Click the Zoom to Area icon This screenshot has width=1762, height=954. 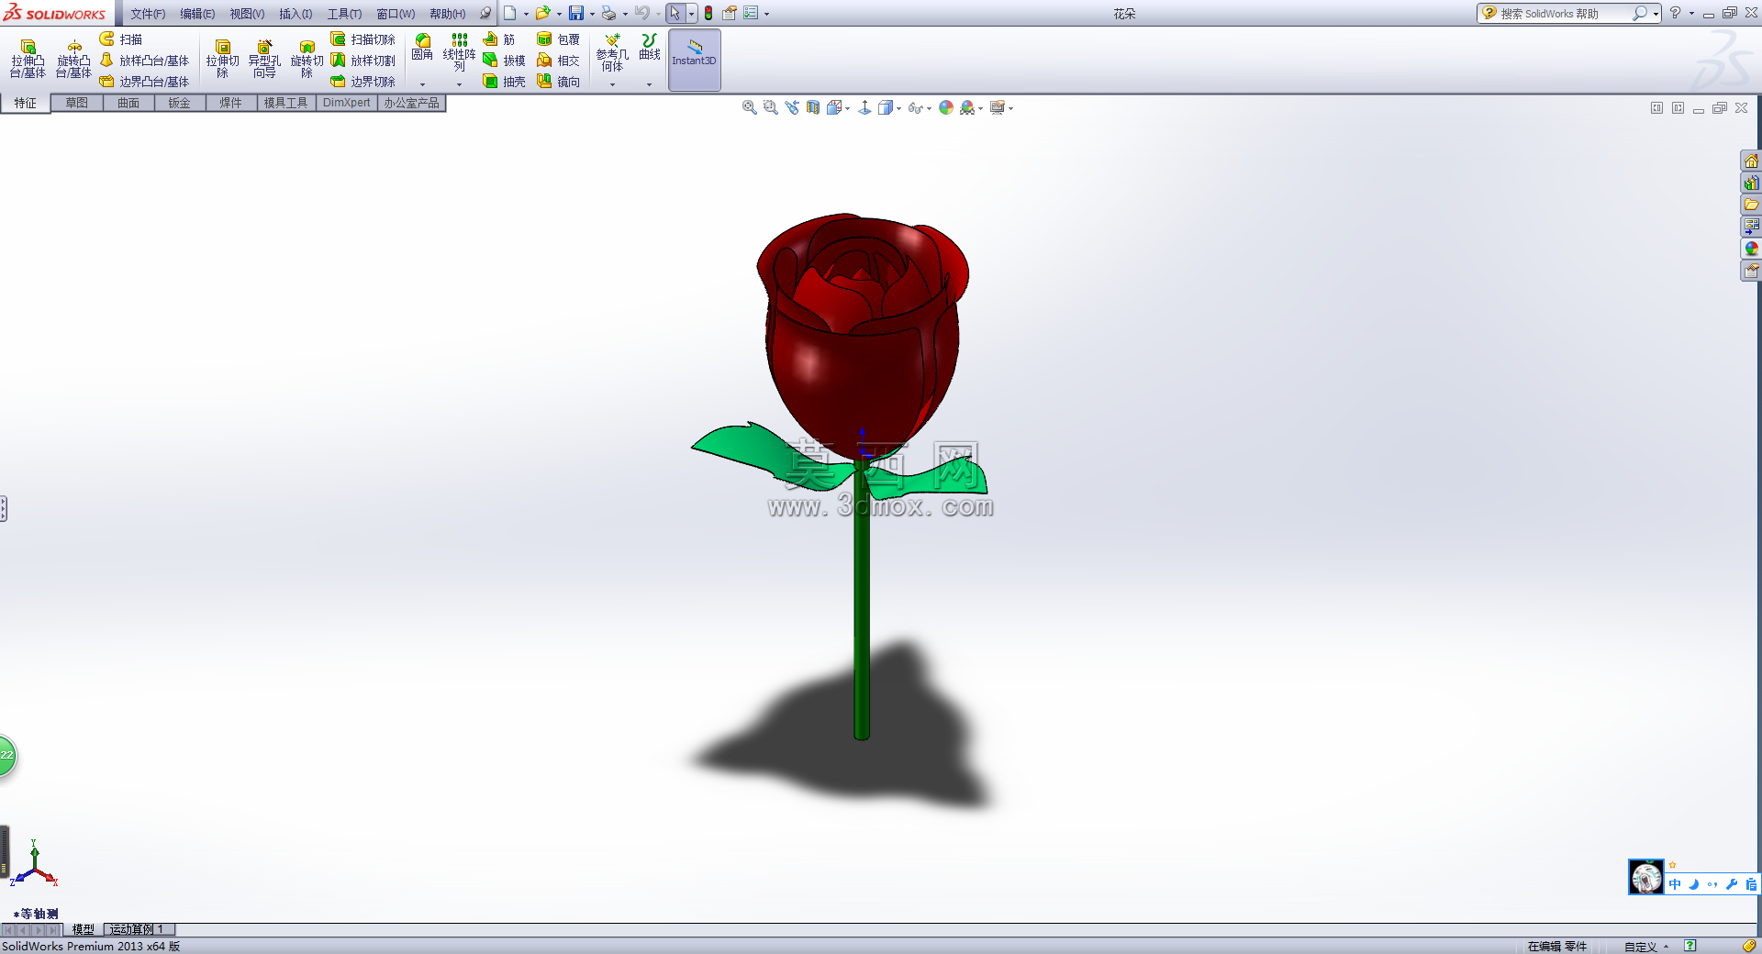[x=771, y=108]
